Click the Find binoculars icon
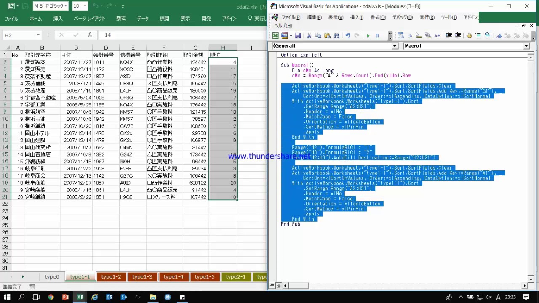The image size is (539, 303). click(336, 36)
